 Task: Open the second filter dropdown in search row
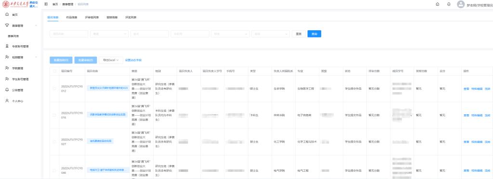109,34
